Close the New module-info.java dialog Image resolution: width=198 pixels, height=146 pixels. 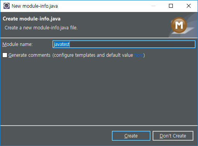click(189, 6)
